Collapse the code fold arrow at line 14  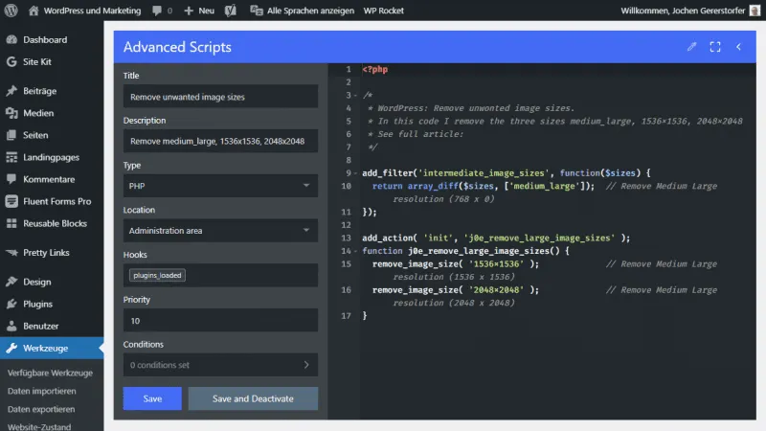pyautogui.click(x=355, y=251)
